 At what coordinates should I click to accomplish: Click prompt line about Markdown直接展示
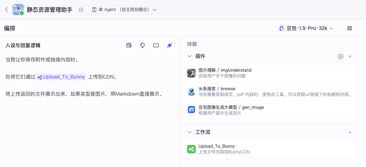(84, 94)
